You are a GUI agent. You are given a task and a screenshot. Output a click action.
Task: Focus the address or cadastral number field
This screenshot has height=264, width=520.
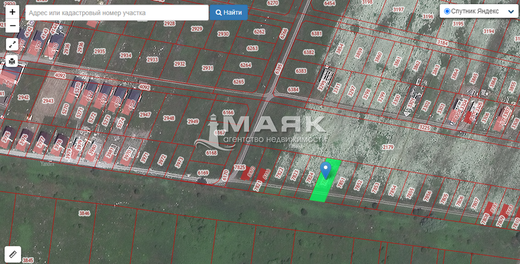pos(117,13)
